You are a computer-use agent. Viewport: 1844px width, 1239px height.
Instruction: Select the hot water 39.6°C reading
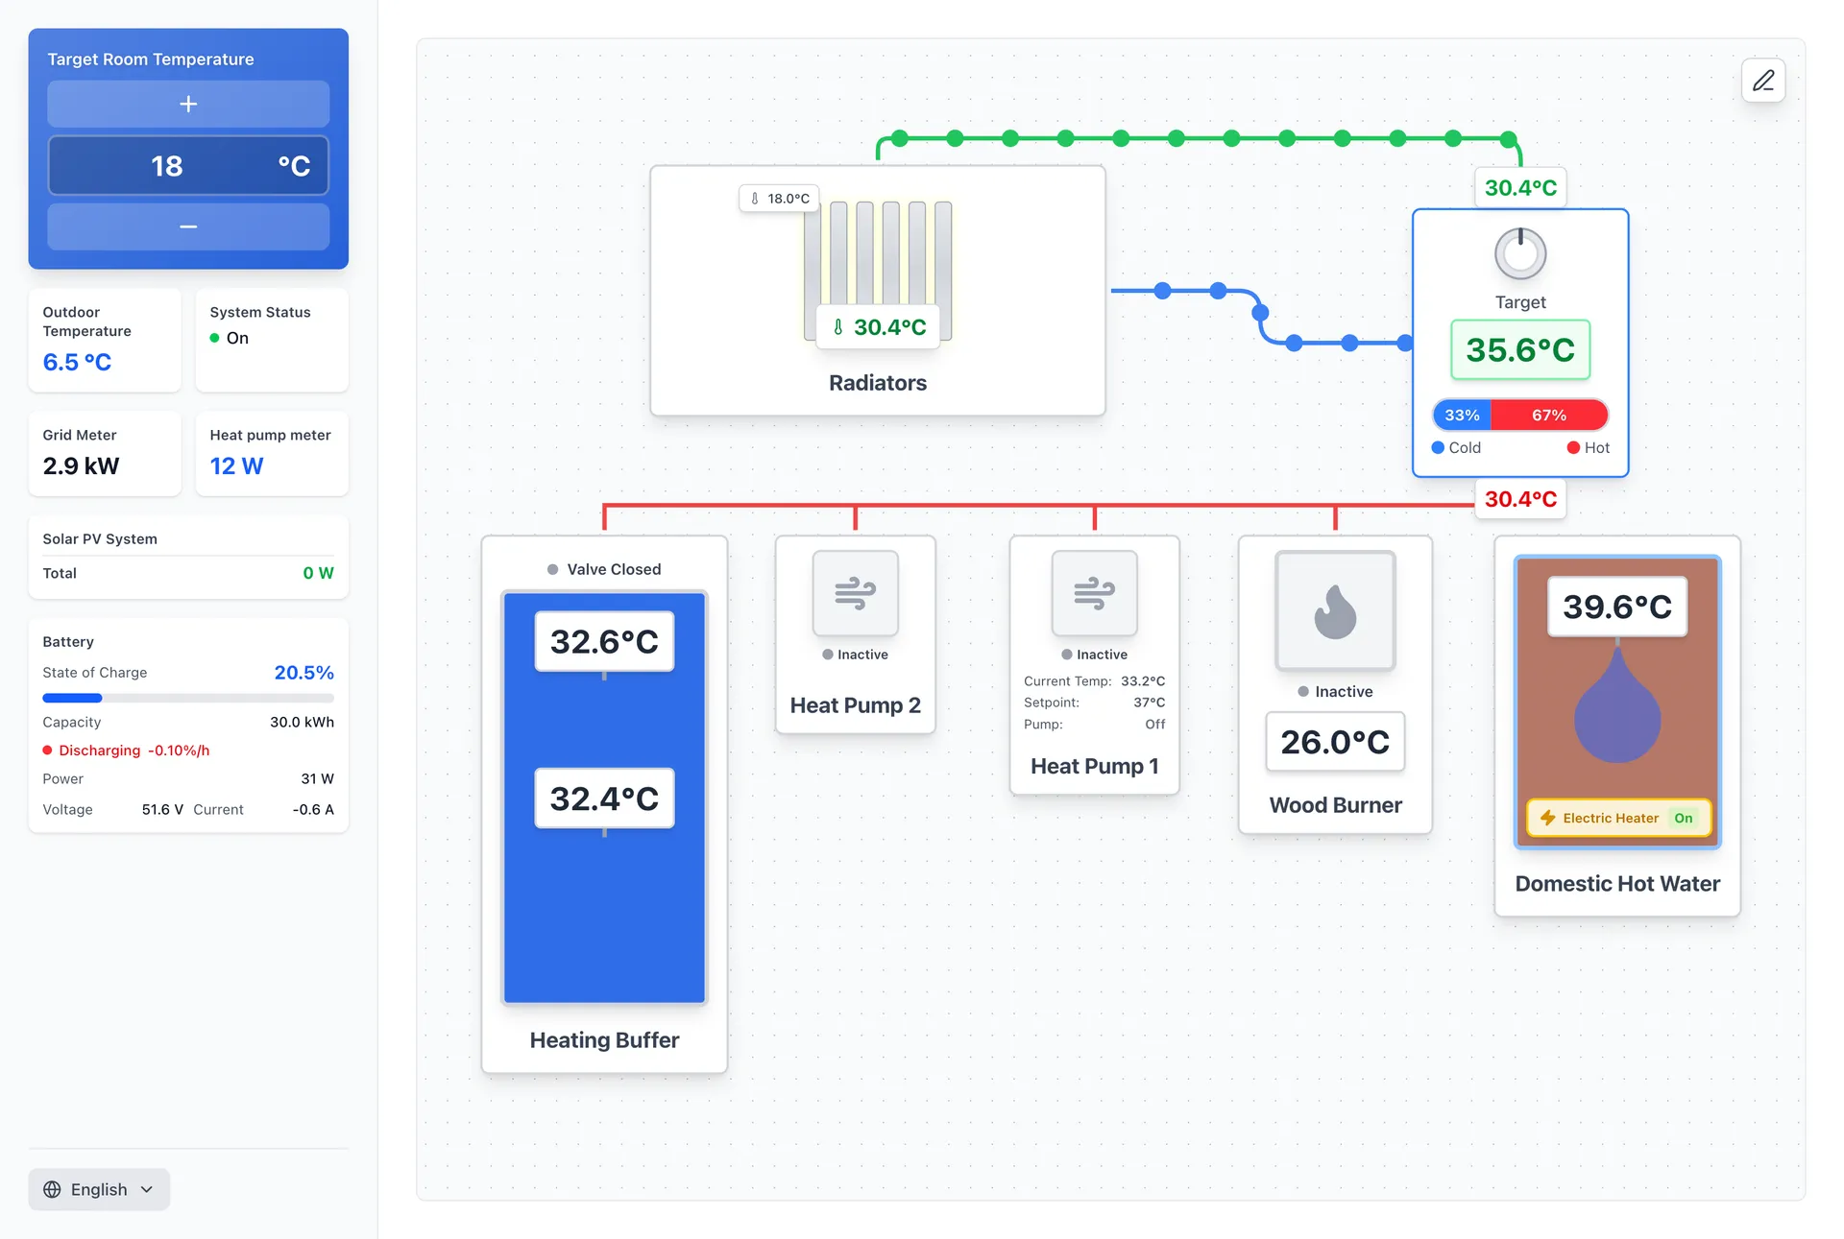click(x=1617, y=607)
